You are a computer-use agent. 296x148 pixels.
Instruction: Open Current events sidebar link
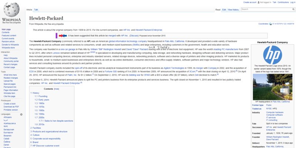tap(8, 38)
